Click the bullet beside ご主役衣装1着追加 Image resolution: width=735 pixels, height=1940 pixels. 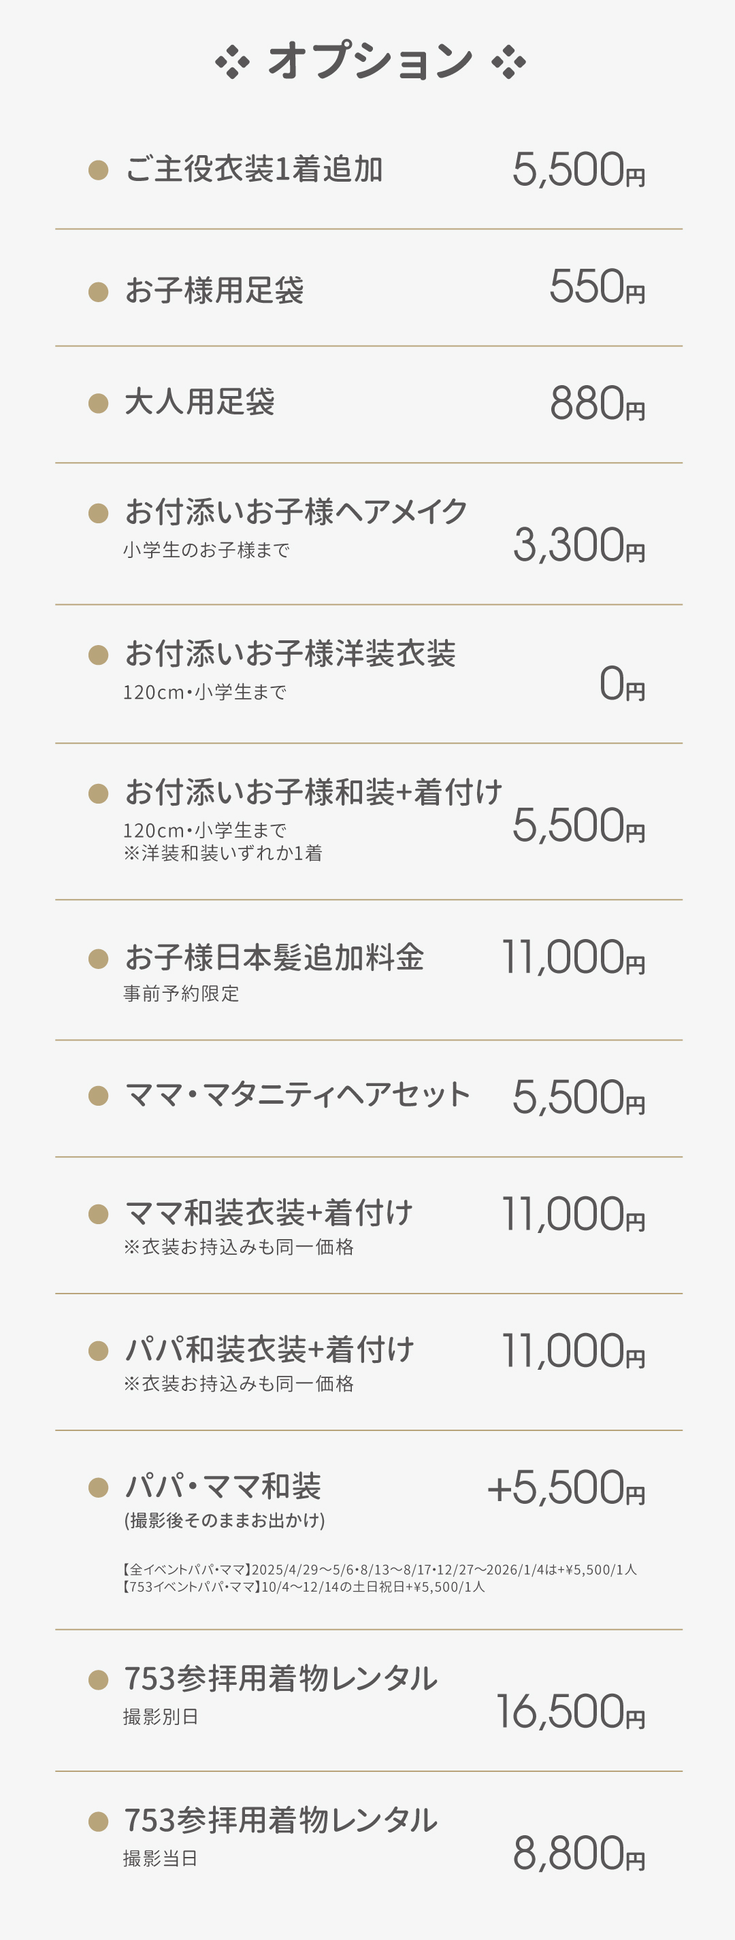[99, 169]
